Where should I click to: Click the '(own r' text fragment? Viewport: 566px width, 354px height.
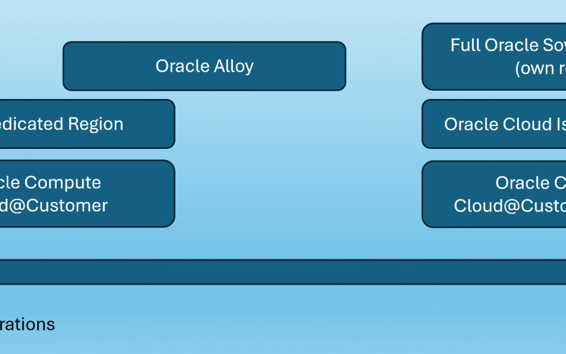(540, 68)
